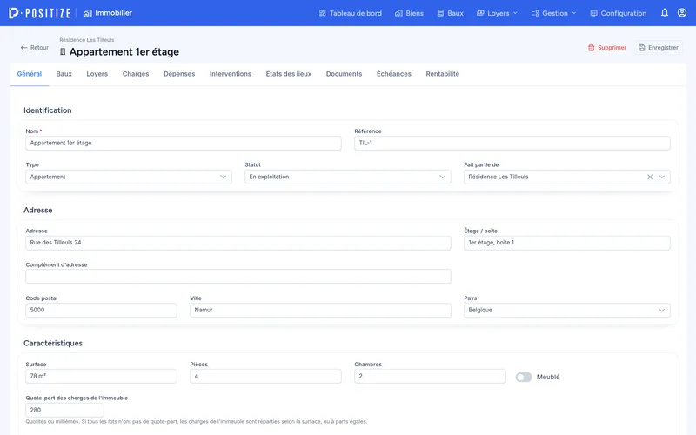
Task: Expand the Fait partie de chevron
Action: [662, 177]
